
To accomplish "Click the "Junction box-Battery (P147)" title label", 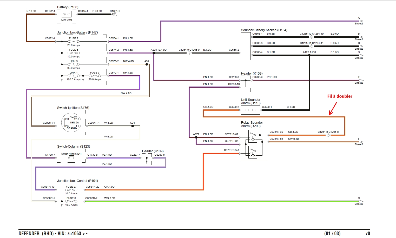I will coord(77,32).
